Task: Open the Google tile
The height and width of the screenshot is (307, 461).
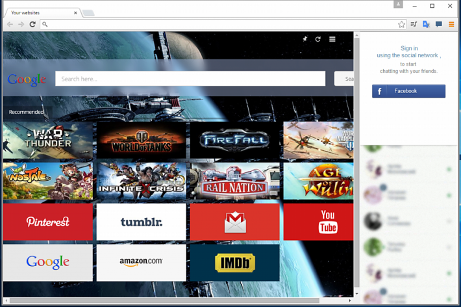Action: point(48,263)
